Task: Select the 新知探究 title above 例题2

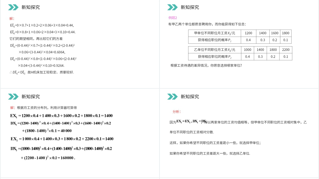Action: (x=190, y=7)
